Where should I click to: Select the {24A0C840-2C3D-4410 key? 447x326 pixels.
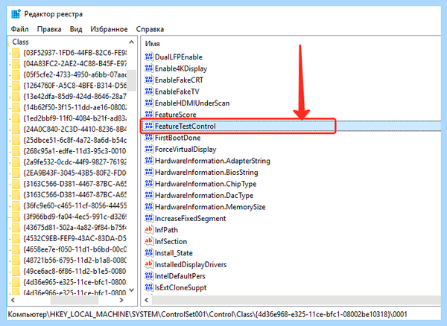75,130
